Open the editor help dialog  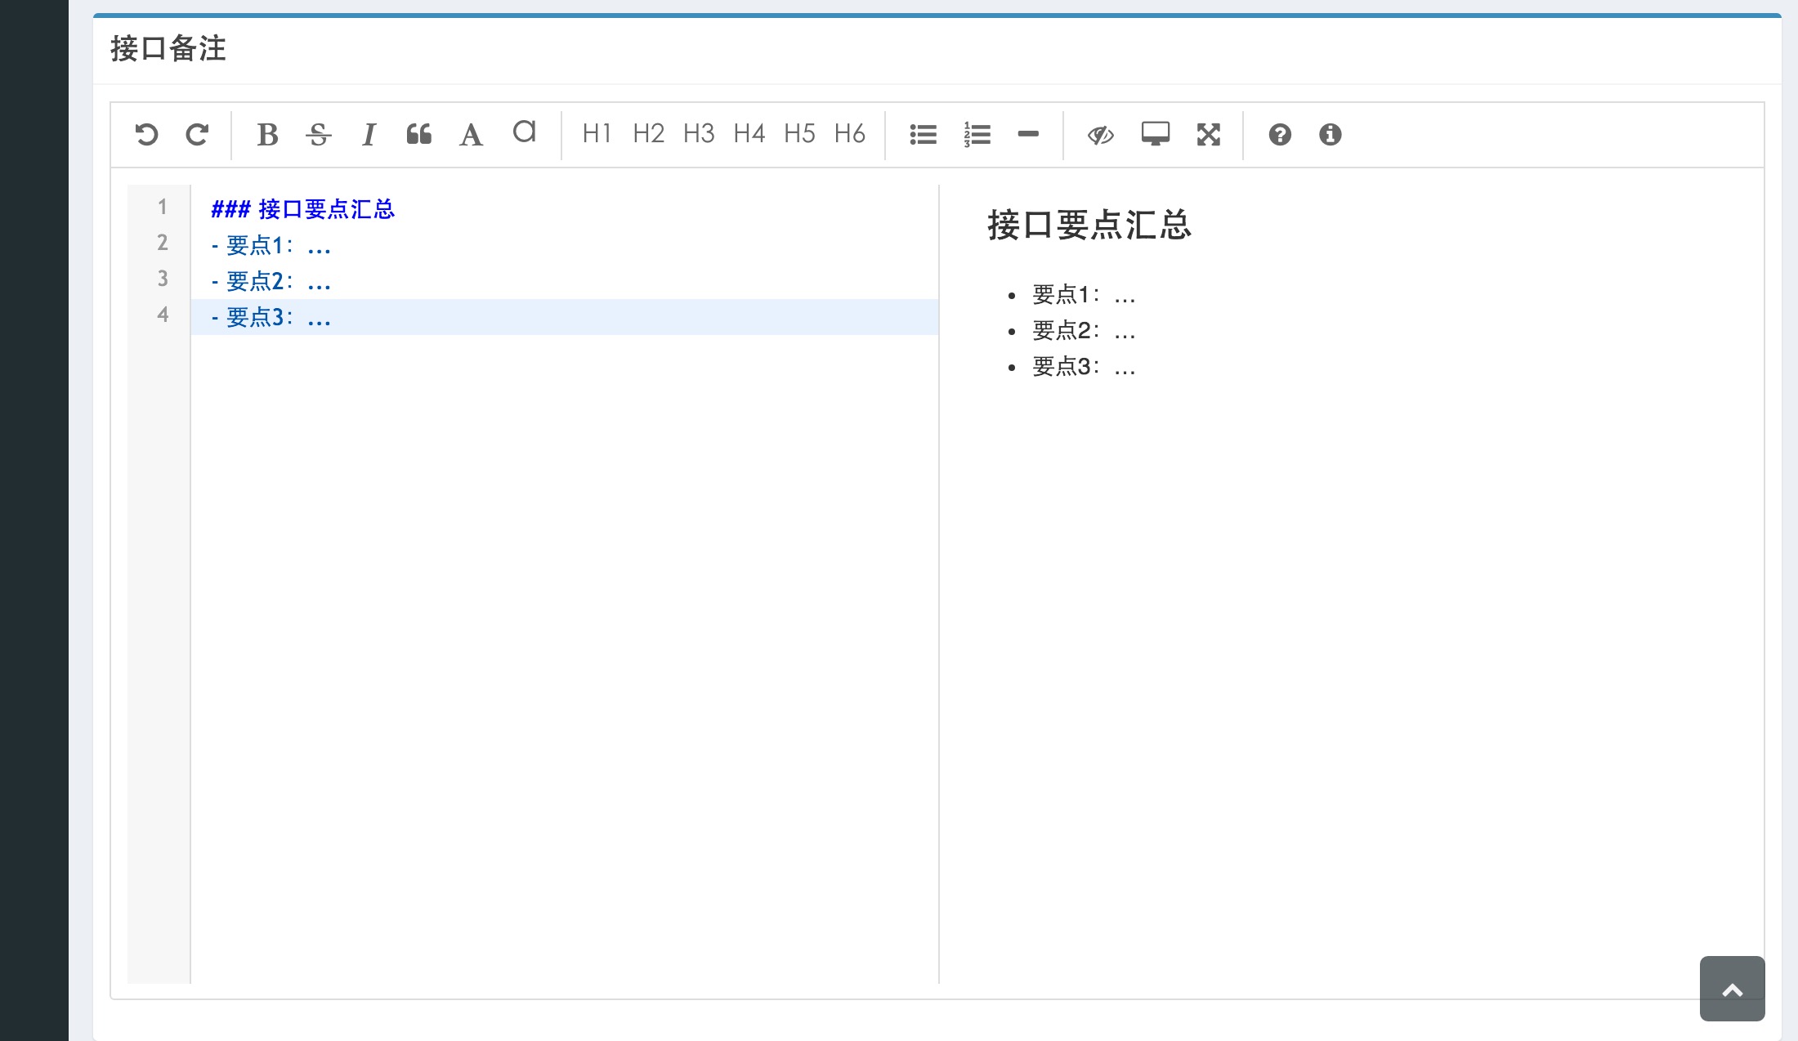click(1280, 134)
